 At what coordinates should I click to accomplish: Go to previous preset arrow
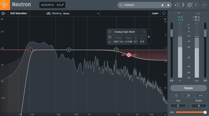tap(162, 5)
